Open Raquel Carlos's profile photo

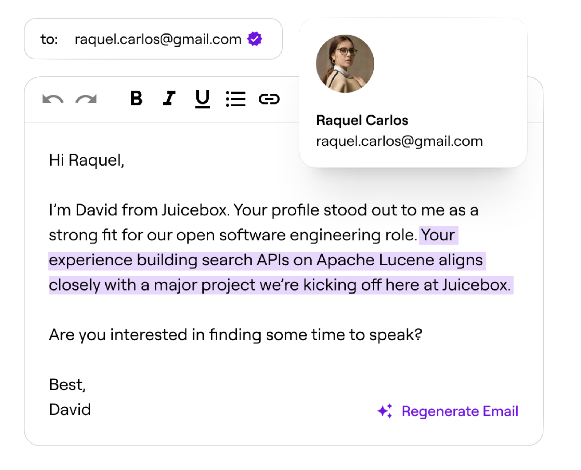(345, 64)
